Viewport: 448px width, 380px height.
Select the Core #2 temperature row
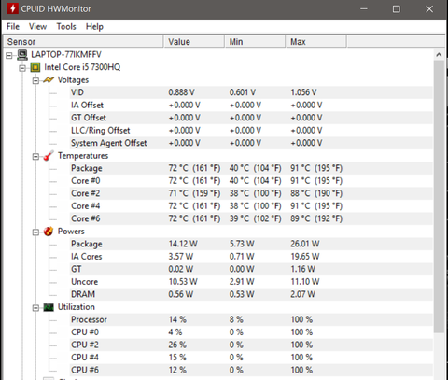(x=251, y=193)
